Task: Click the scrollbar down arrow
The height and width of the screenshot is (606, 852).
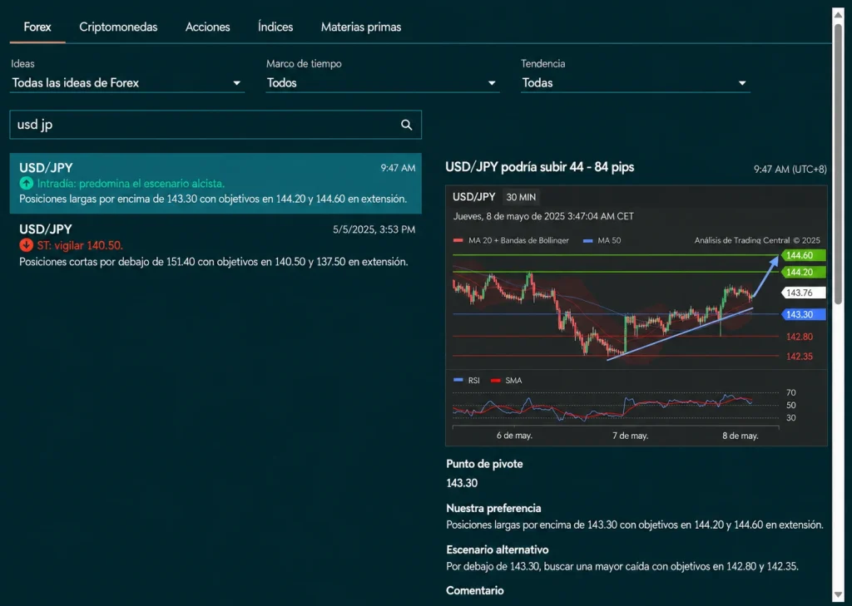Action: (x=838, y=596)
